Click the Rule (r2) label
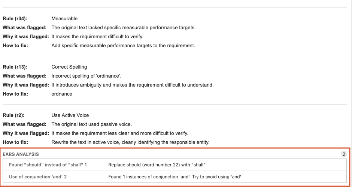The image size is (352, 187). point(13,115)
